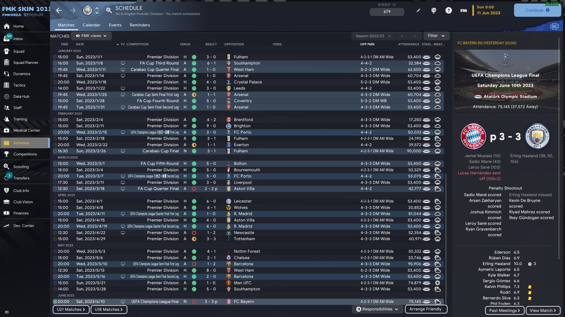Click the Man UFC opponent

point(243,283)
